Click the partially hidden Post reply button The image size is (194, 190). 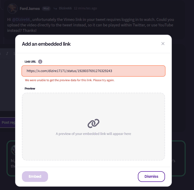pyautogui.click(x=8, y=122)
